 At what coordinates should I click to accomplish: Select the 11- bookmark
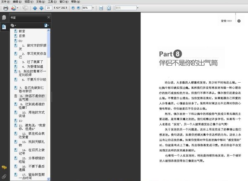(x=21, y=121)
